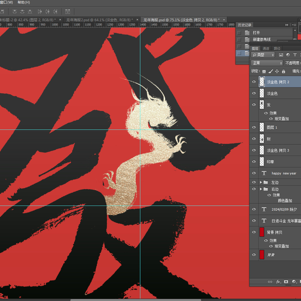Screen dimensions: 301x301
Task: Align right edges of selected layers
Action: 55,11
